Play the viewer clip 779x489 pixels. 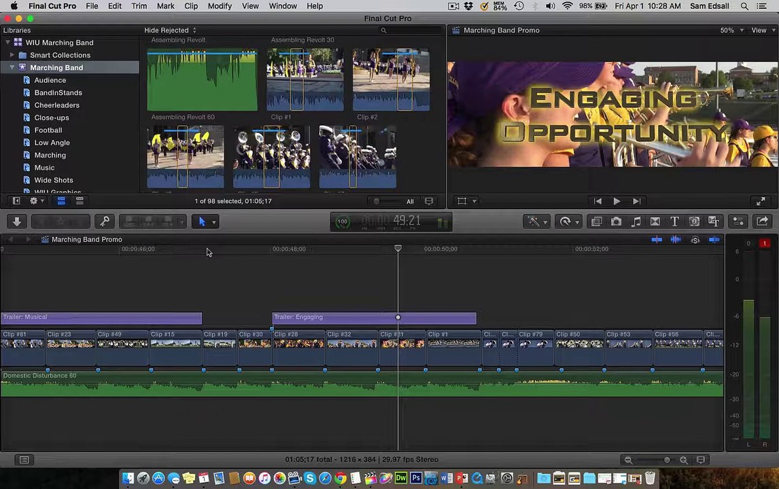point(617,201)
